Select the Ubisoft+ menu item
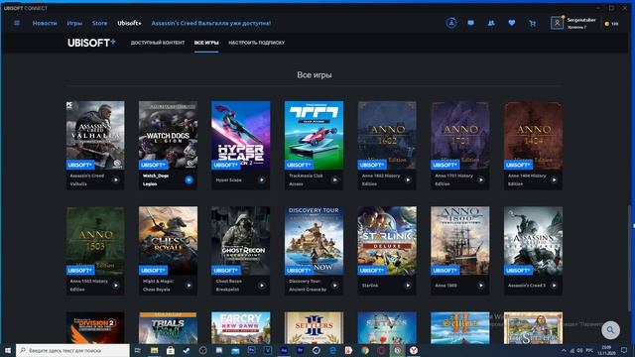Image resolution: width=635 pixels, height=357 pixels. (129, 23)
